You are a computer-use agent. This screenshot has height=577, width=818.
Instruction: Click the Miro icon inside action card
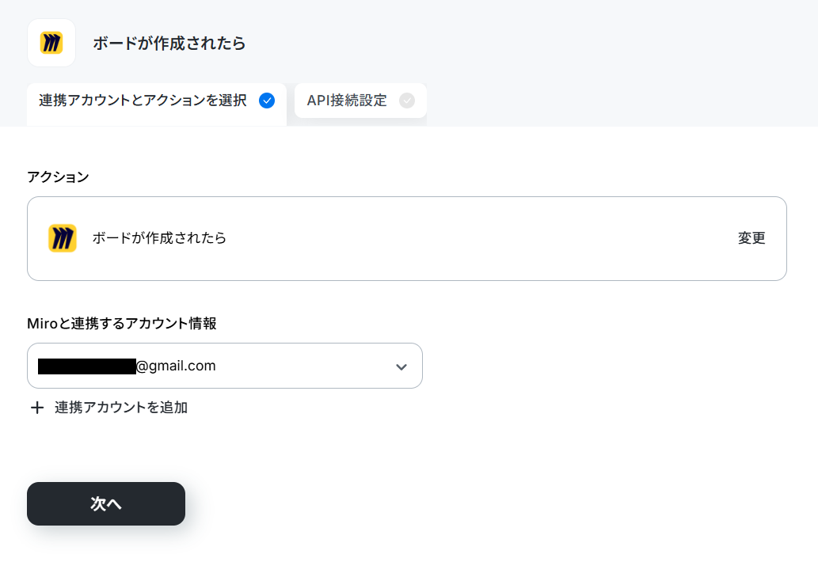click(x=63, y=238)
